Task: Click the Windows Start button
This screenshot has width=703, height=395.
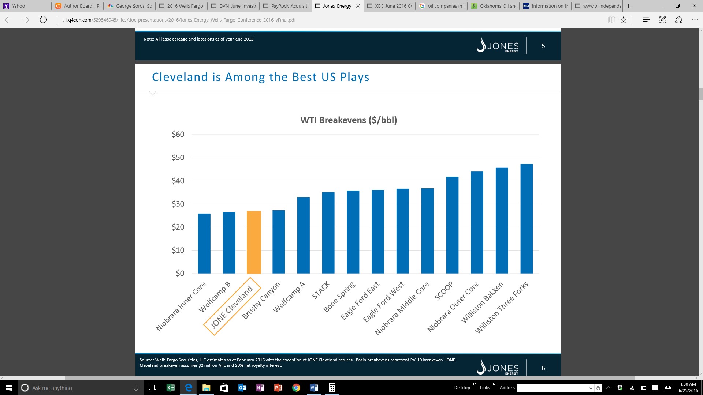Action: (9, 388)
